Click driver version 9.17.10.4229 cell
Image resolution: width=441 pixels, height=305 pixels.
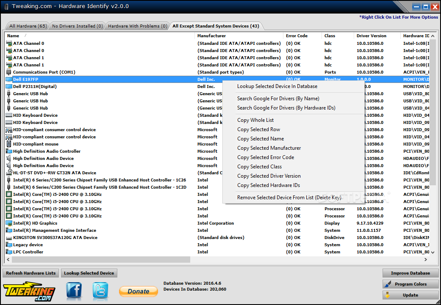(x=370, y=223)
